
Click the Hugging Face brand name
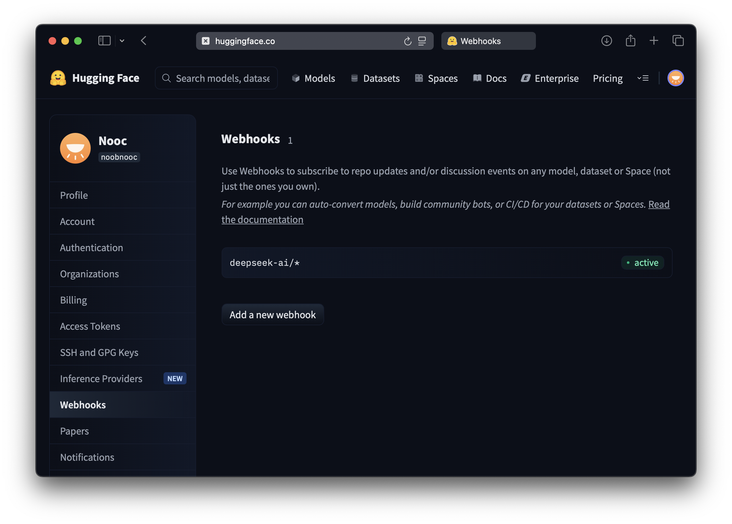pyautogui.click(x=106, y=78)
